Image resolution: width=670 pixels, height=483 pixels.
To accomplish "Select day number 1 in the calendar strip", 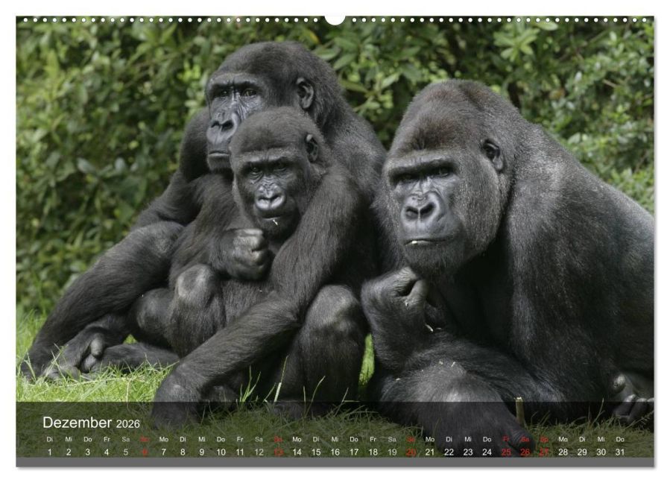I will pos(50,452).
